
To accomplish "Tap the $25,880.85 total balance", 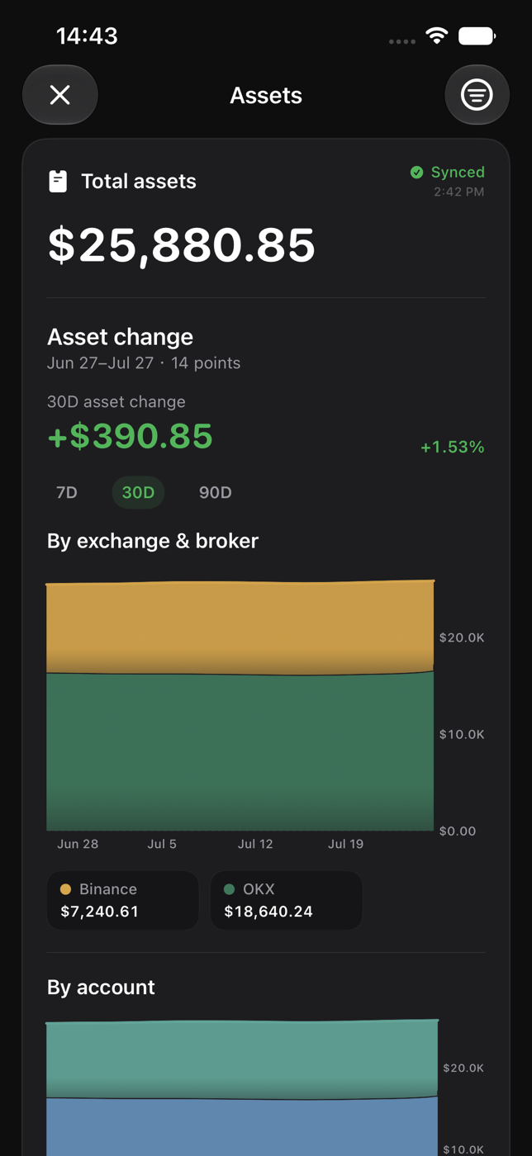I will [x=182, y=244].
